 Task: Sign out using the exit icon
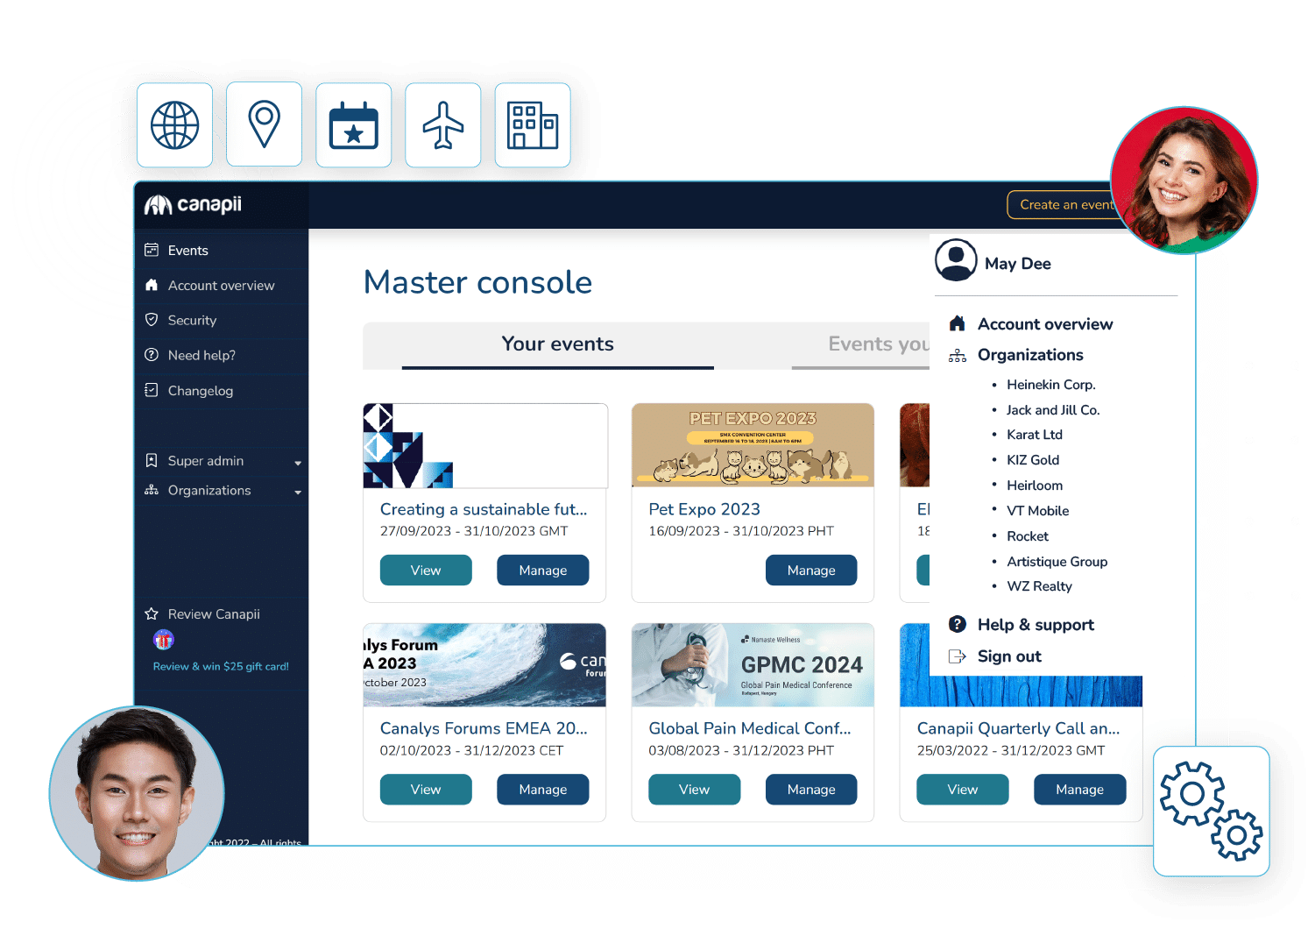pos(958,656)
